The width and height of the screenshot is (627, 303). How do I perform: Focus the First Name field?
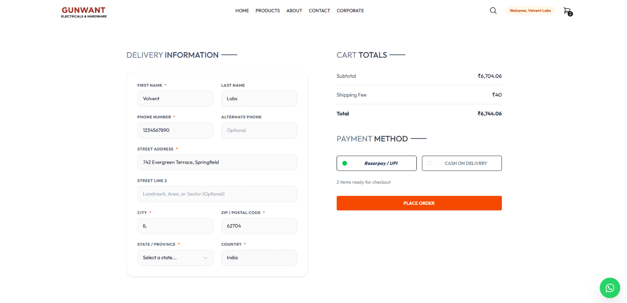(x=176, y=99)
